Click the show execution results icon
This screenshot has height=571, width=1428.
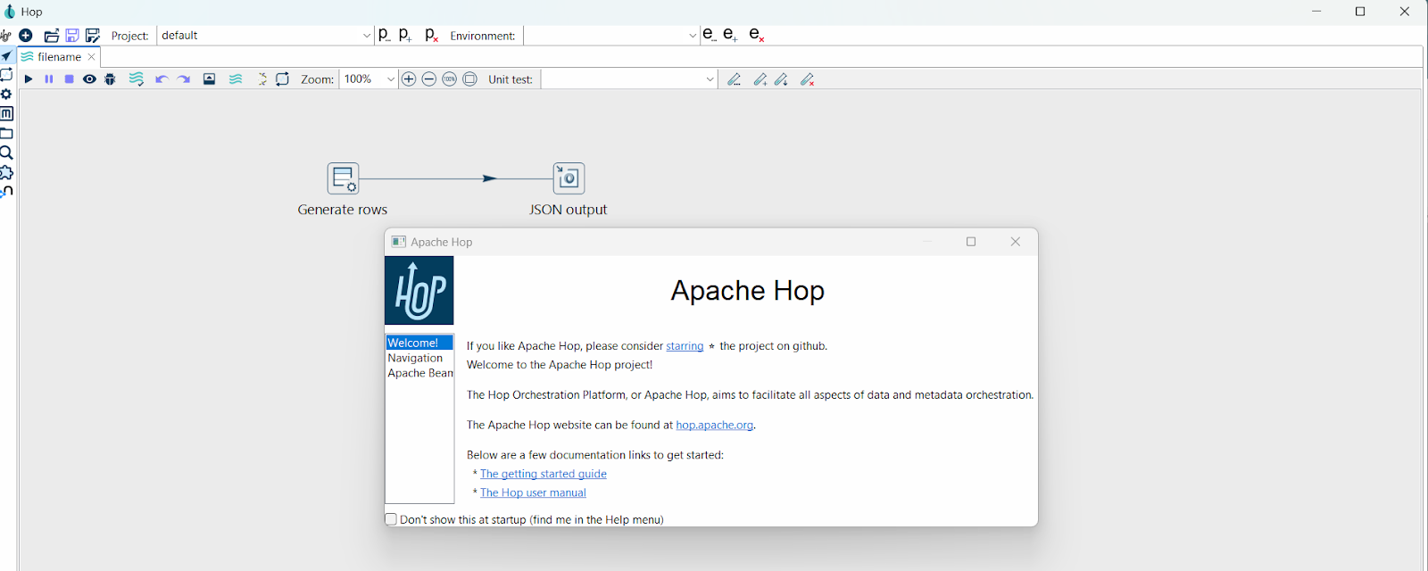coord(283,79)
